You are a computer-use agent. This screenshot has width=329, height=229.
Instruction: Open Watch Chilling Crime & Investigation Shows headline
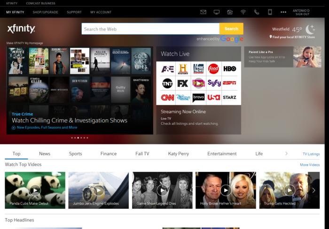pyautogui.click(x=70, y=121)
